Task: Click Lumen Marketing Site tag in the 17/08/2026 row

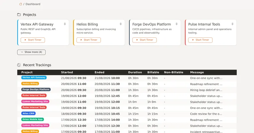Action: pos(35,125)
